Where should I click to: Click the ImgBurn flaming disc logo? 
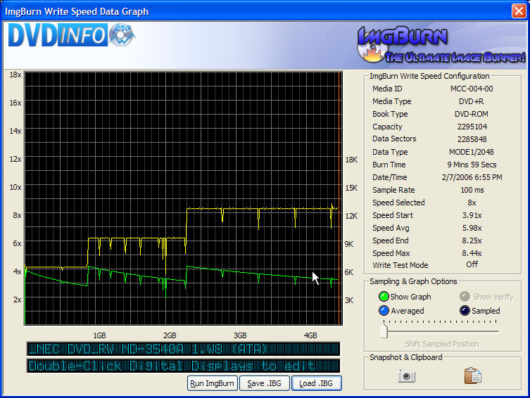[441, 44]
